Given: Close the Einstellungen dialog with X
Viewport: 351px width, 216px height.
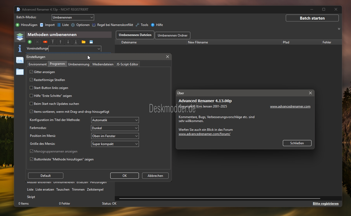Looking at the screenshot, I should tap(168, 57).
